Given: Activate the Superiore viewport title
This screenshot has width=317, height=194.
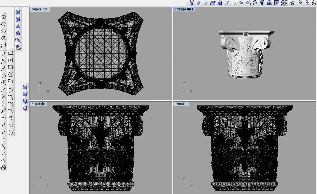Looking at the screenshot, I should 40,9.
